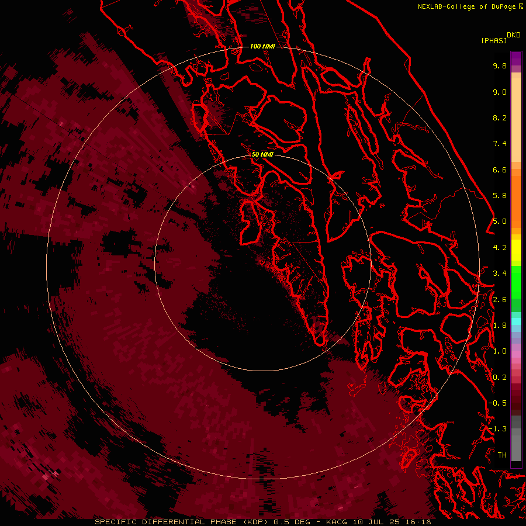Click the TH threshold label
Screen dimensions: 526x526
[x=502, y=455]
